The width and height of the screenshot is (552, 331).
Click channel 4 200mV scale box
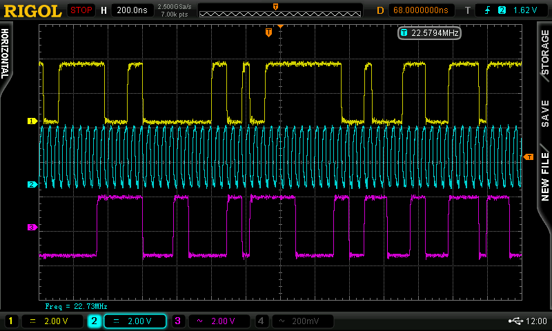tap(303, 321)
